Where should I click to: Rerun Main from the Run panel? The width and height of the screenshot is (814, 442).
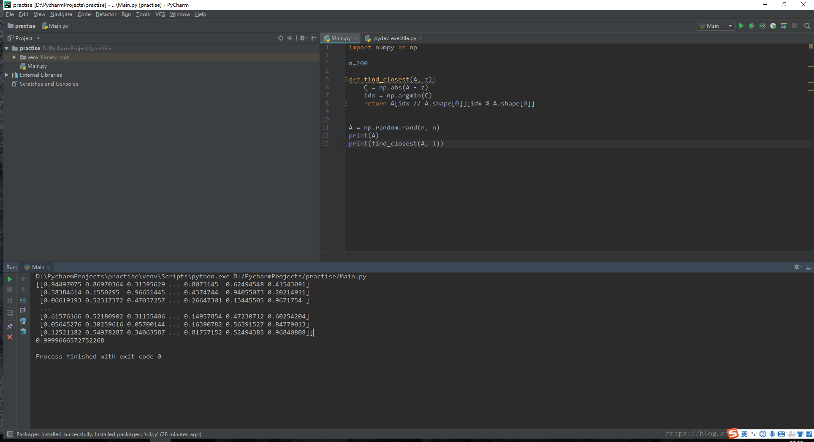(x=10, y=279)
